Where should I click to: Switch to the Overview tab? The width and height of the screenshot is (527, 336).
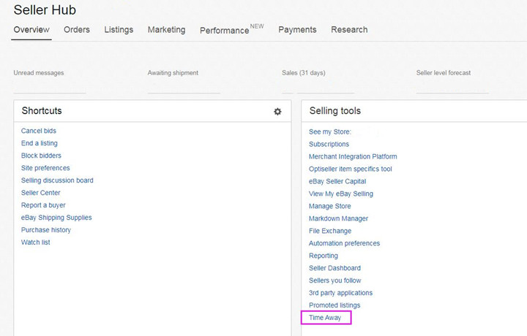coord(31,29)
